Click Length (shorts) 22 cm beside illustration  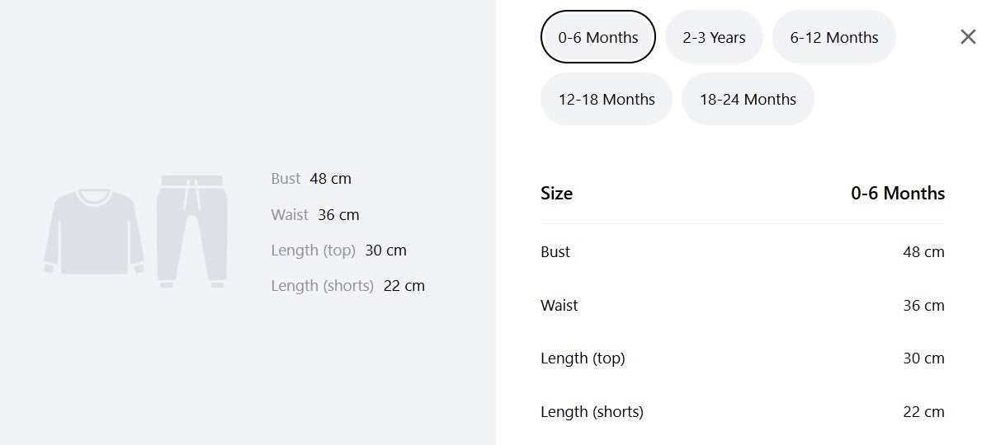tap(348, 286)
